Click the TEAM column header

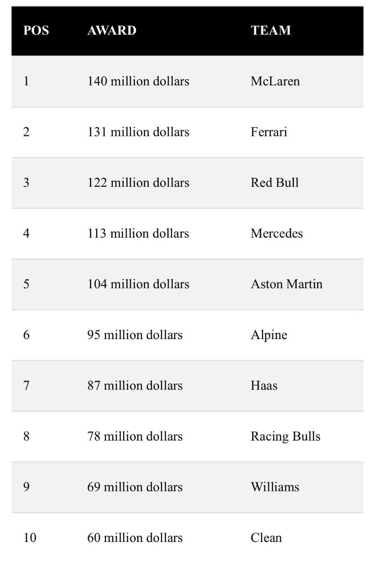(270, 30)
